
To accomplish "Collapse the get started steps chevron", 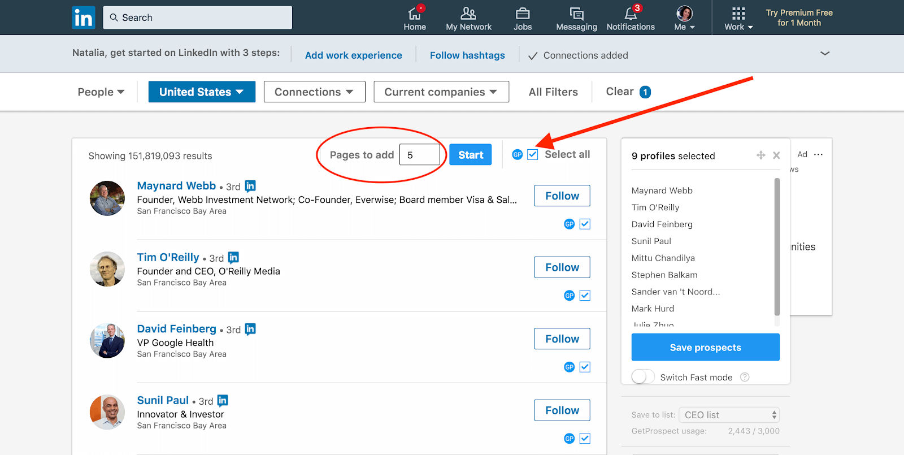I will [x=825, y=53].
